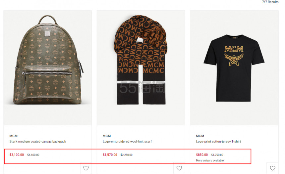
Task: Click the $850.00 sale price
Action: [x=202, y=155]
